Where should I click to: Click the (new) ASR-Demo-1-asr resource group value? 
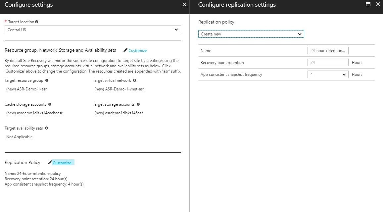pyautogui.click(x=26, y=89)
